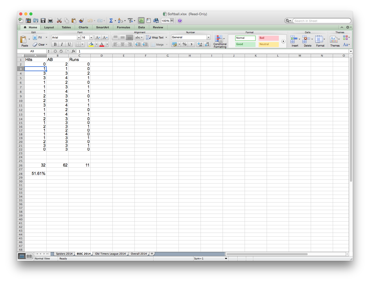Open the Formula Builder with the fx icon

tap(141, 21)
